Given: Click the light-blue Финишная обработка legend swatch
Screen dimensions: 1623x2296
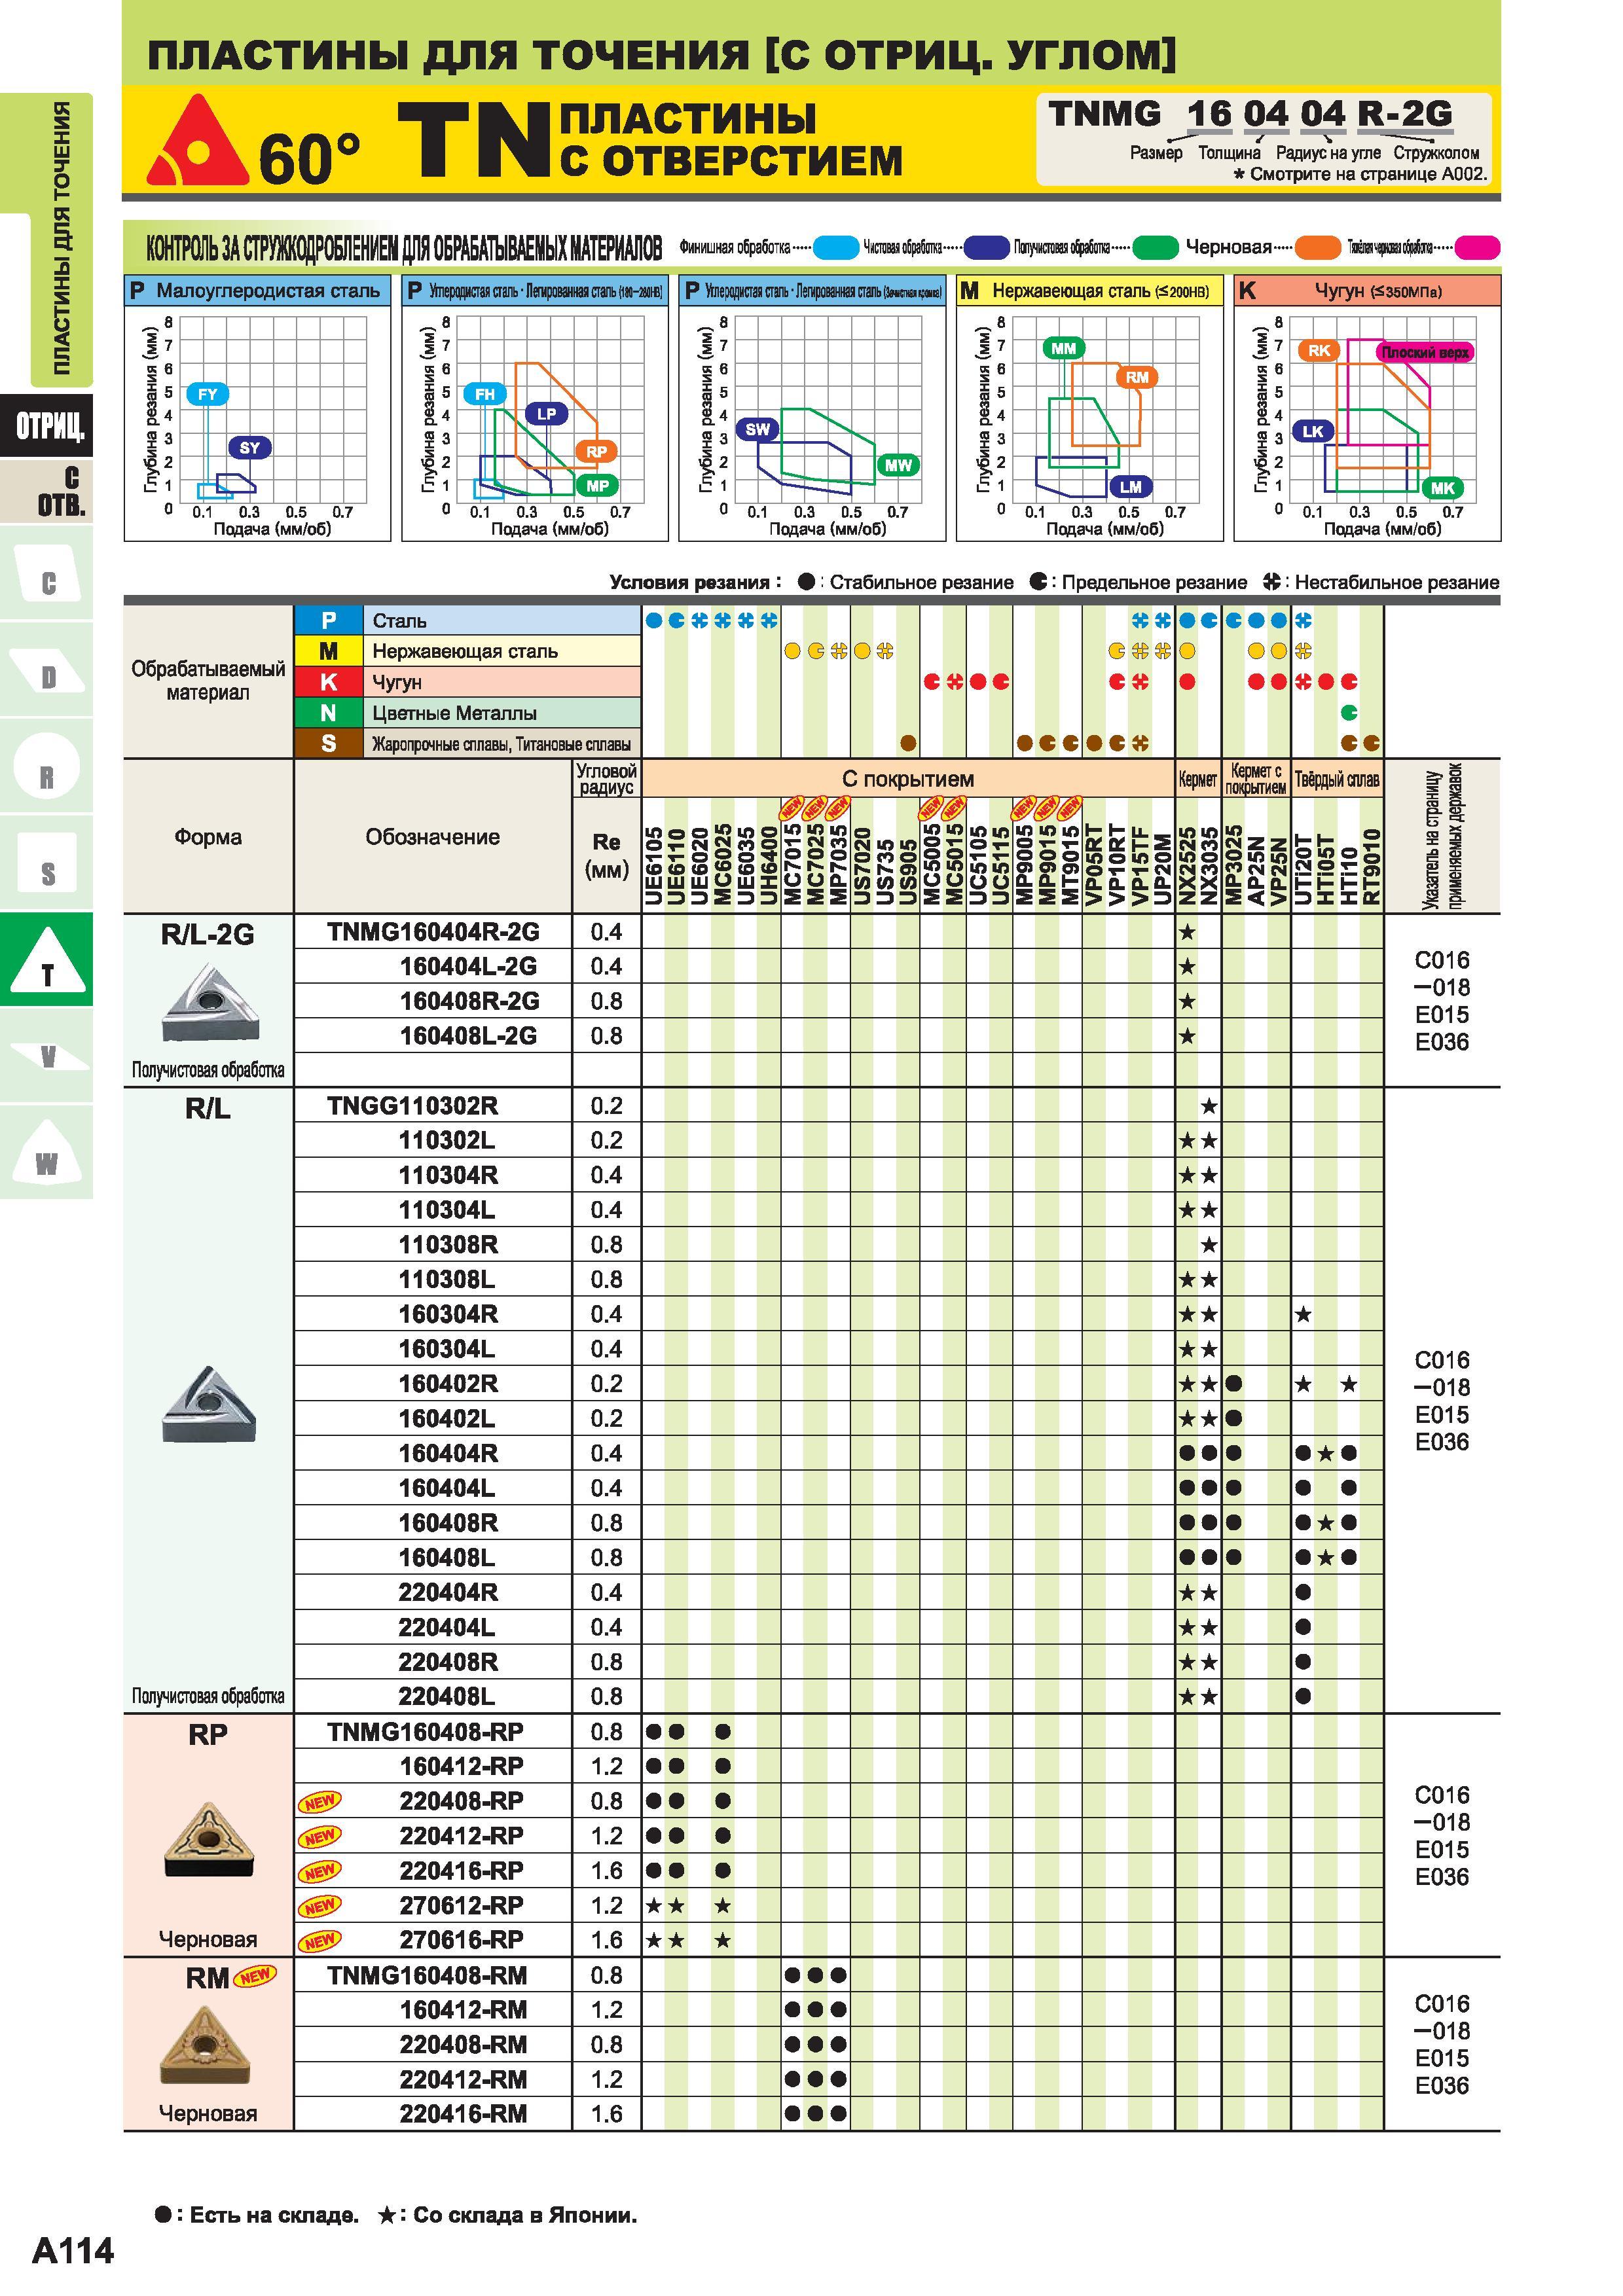Looking at the screenshot, I should point(836,247).
